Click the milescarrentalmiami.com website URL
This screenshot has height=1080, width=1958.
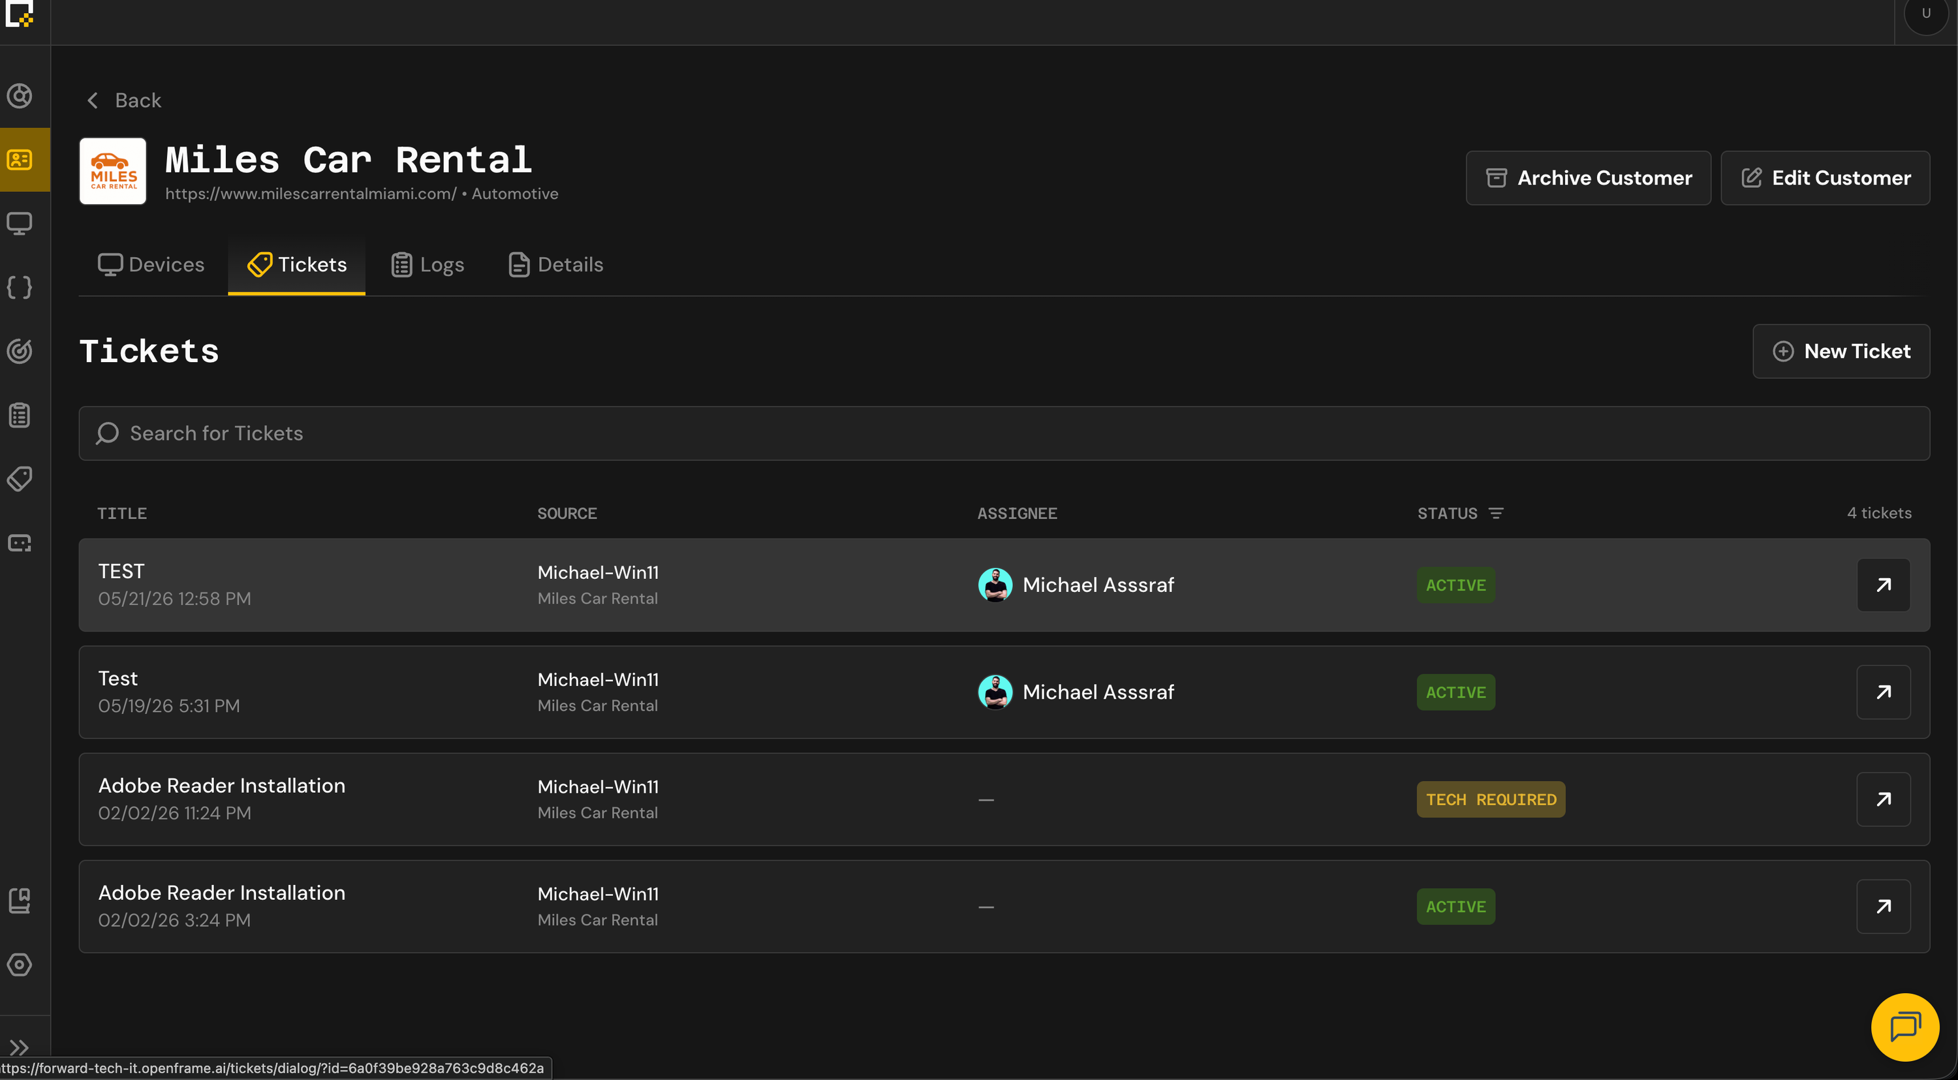(x=311, y=194)
